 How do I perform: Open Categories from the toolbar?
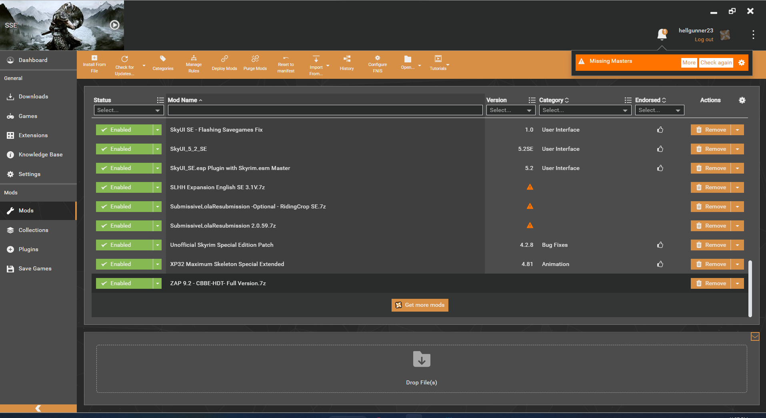point(163,63)
